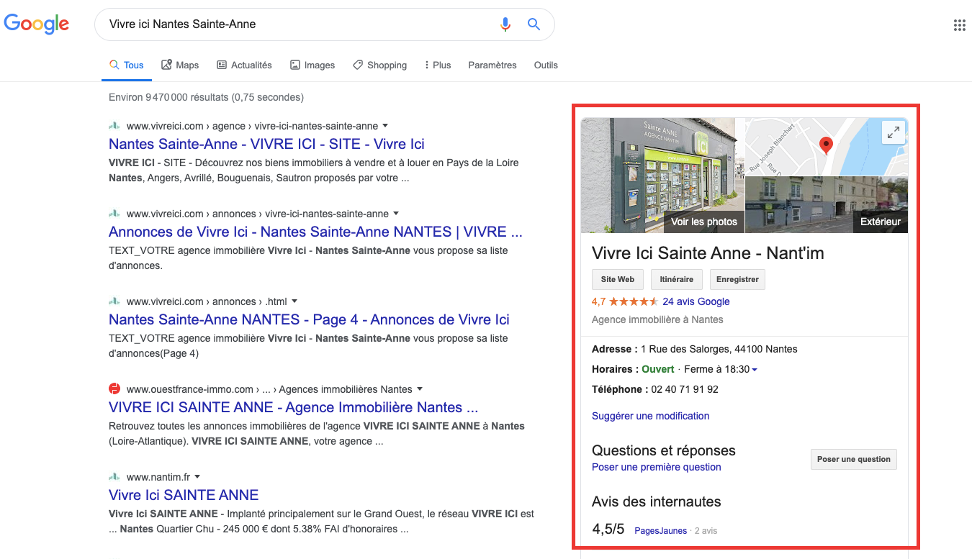Open the Tous results tab
The image size is (972, 559).
pyautogui.click(x=127, y=65)
